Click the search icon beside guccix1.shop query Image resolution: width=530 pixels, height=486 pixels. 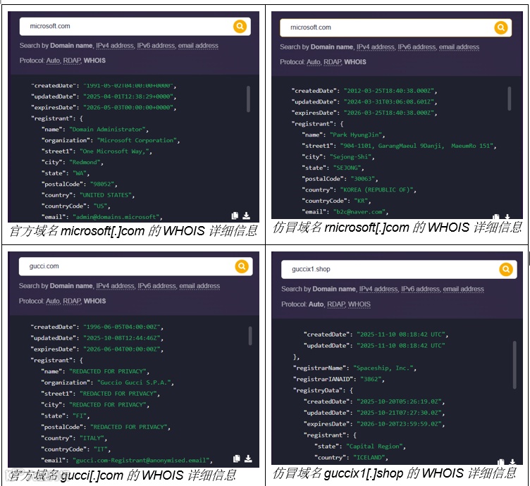505,269
